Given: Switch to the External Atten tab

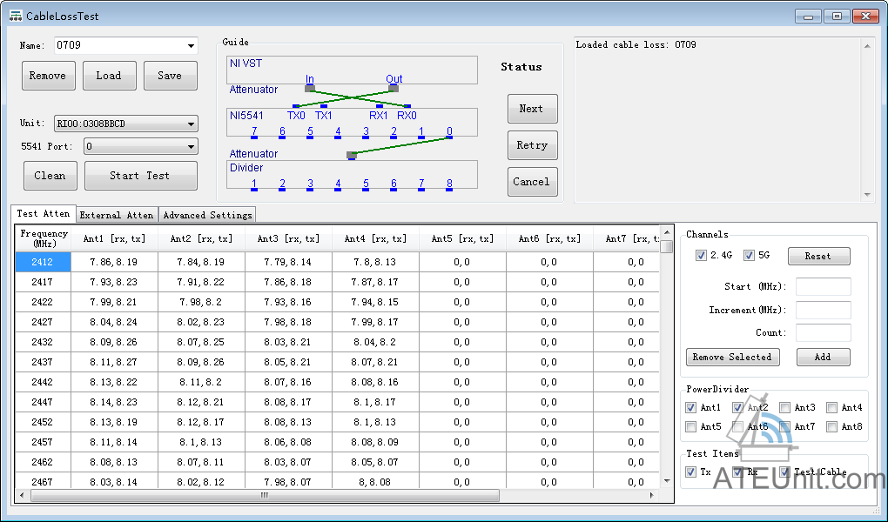Looking at the screenshot, I should coord(117,215).
